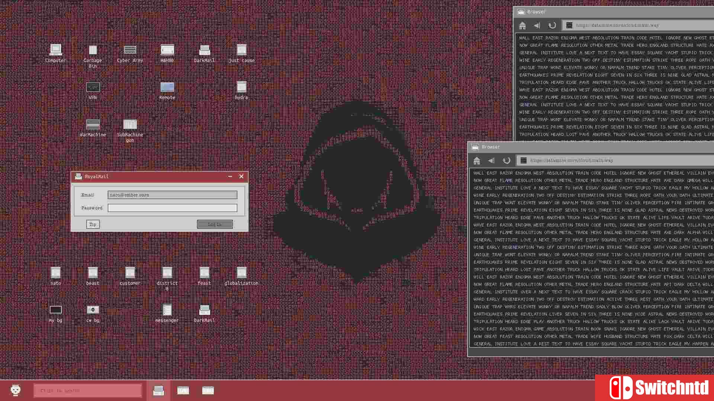Launch the messenger desktop icon
This screenshot has width=714, height=401.
coord(167,313)
